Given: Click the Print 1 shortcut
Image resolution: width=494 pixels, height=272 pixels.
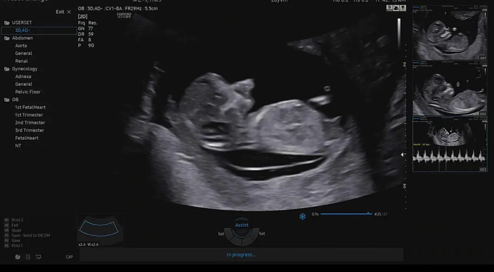Looking at the screenshot, I should pyautogui.click(x=14, y=246).
